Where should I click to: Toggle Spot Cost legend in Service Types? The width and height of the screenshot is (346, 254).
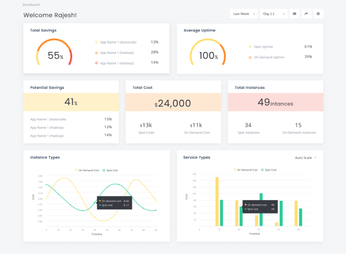268,170
